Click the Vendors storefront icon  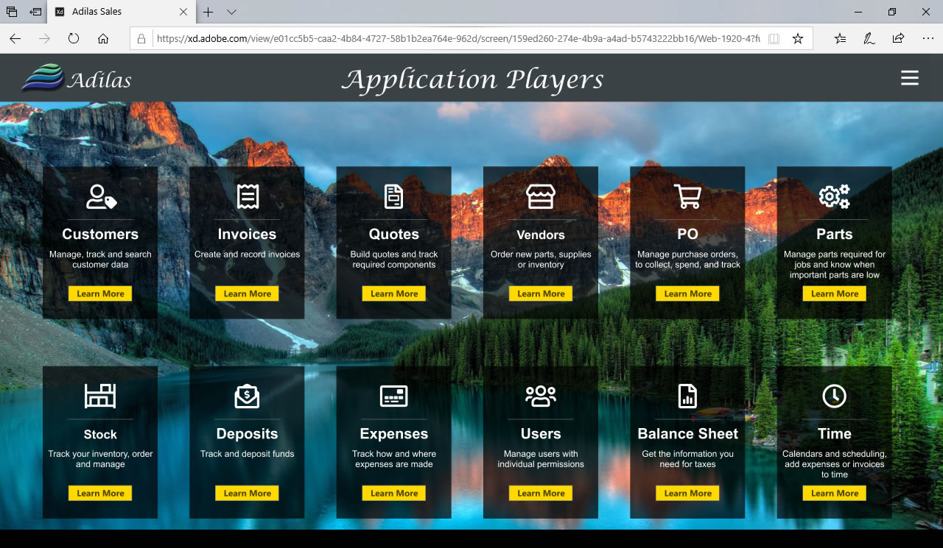tap(541, 197)
